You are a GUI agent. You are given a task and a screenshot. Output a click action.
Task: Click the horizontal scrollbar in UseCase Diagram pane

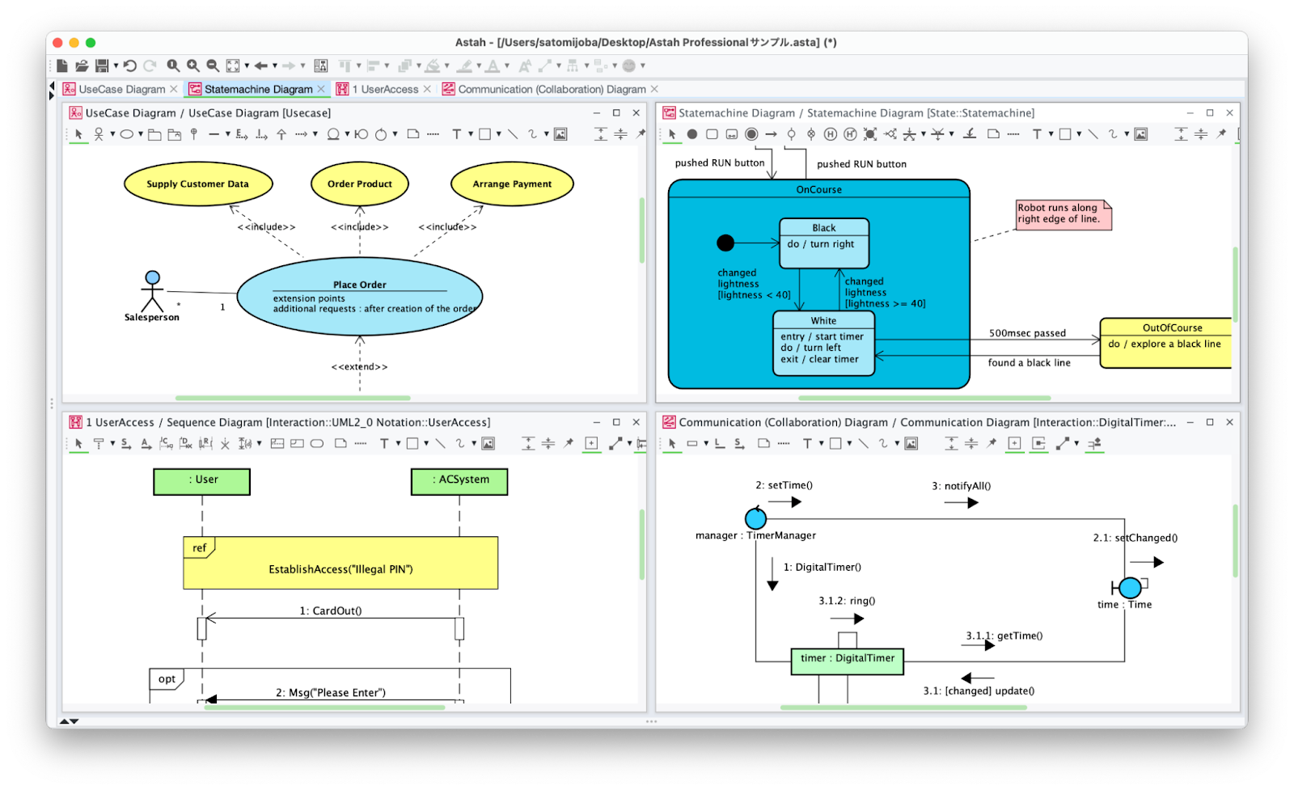tap(293, 398)
